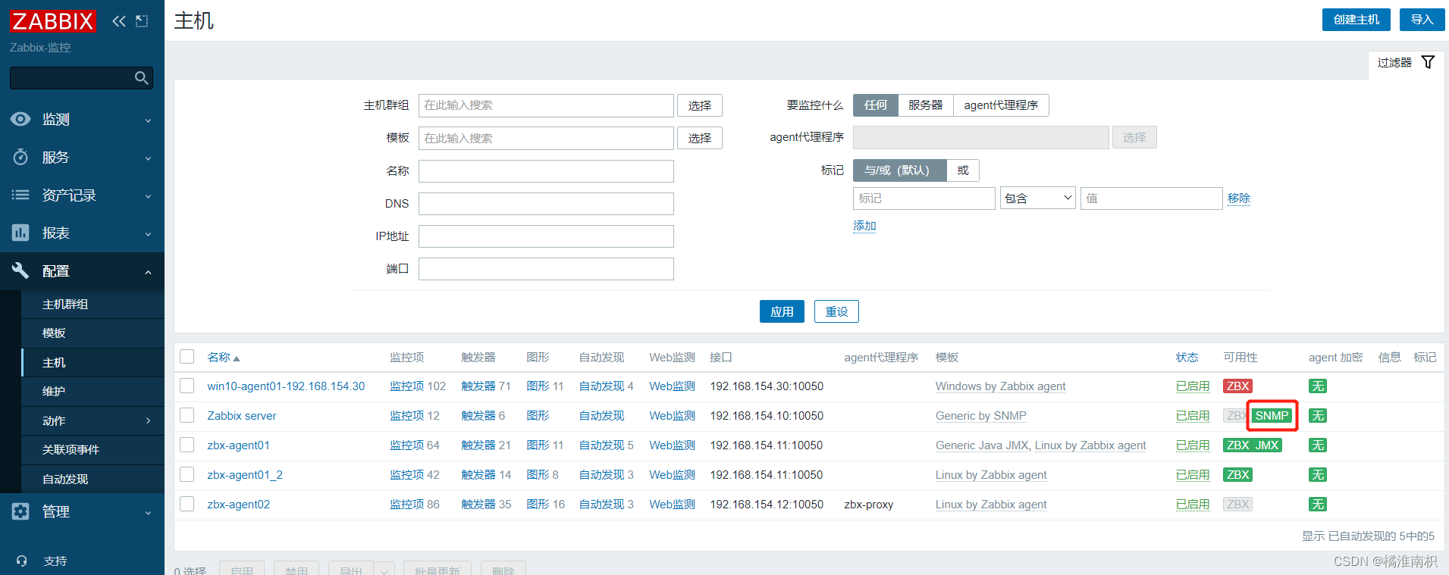This screenshot has width=1449, height=575.
Task: Toggle kiosk sidebar hide icon
Action: (142, 21)
